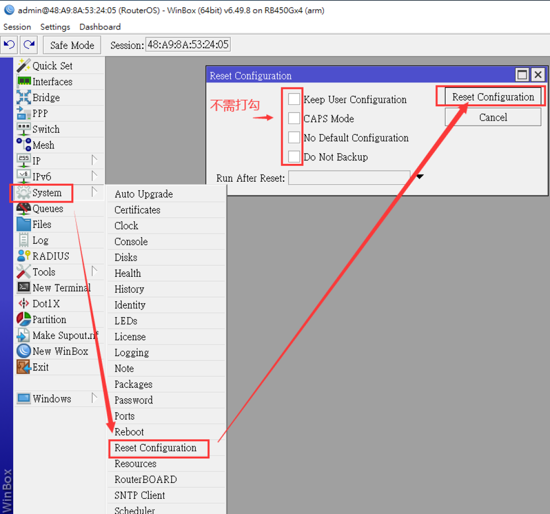
Task: Open the Files folder icon
Action: tap(23, 224)
